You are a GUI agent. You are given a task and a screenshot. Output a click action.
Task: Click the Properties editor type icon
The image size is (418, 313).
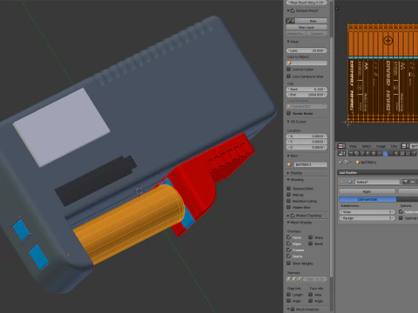tap(341, 153)
